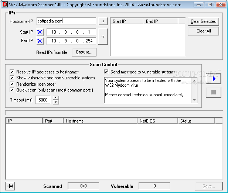Click into the message text area
This screenshot has width=228, height=193.
click(x=148, y=90)
